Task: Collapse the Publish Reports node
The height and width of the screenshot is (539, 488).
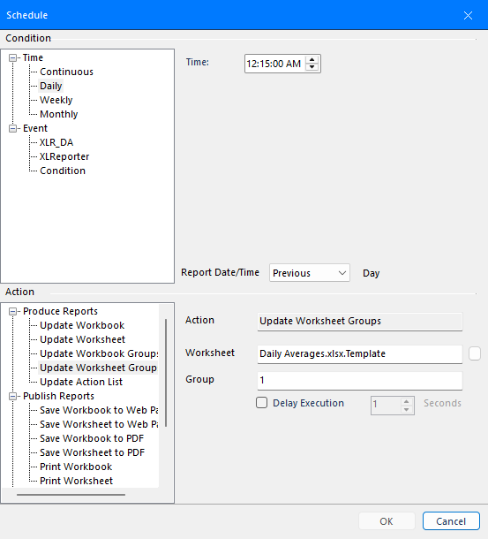Action: tap(12, 397)
